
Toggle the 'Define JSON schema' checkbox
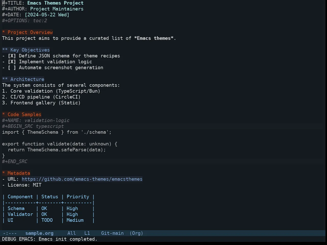[x=12, y=56]
